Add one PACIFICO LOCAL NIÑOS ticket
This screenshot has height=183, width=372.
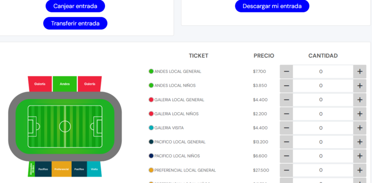tap(359, 156)
